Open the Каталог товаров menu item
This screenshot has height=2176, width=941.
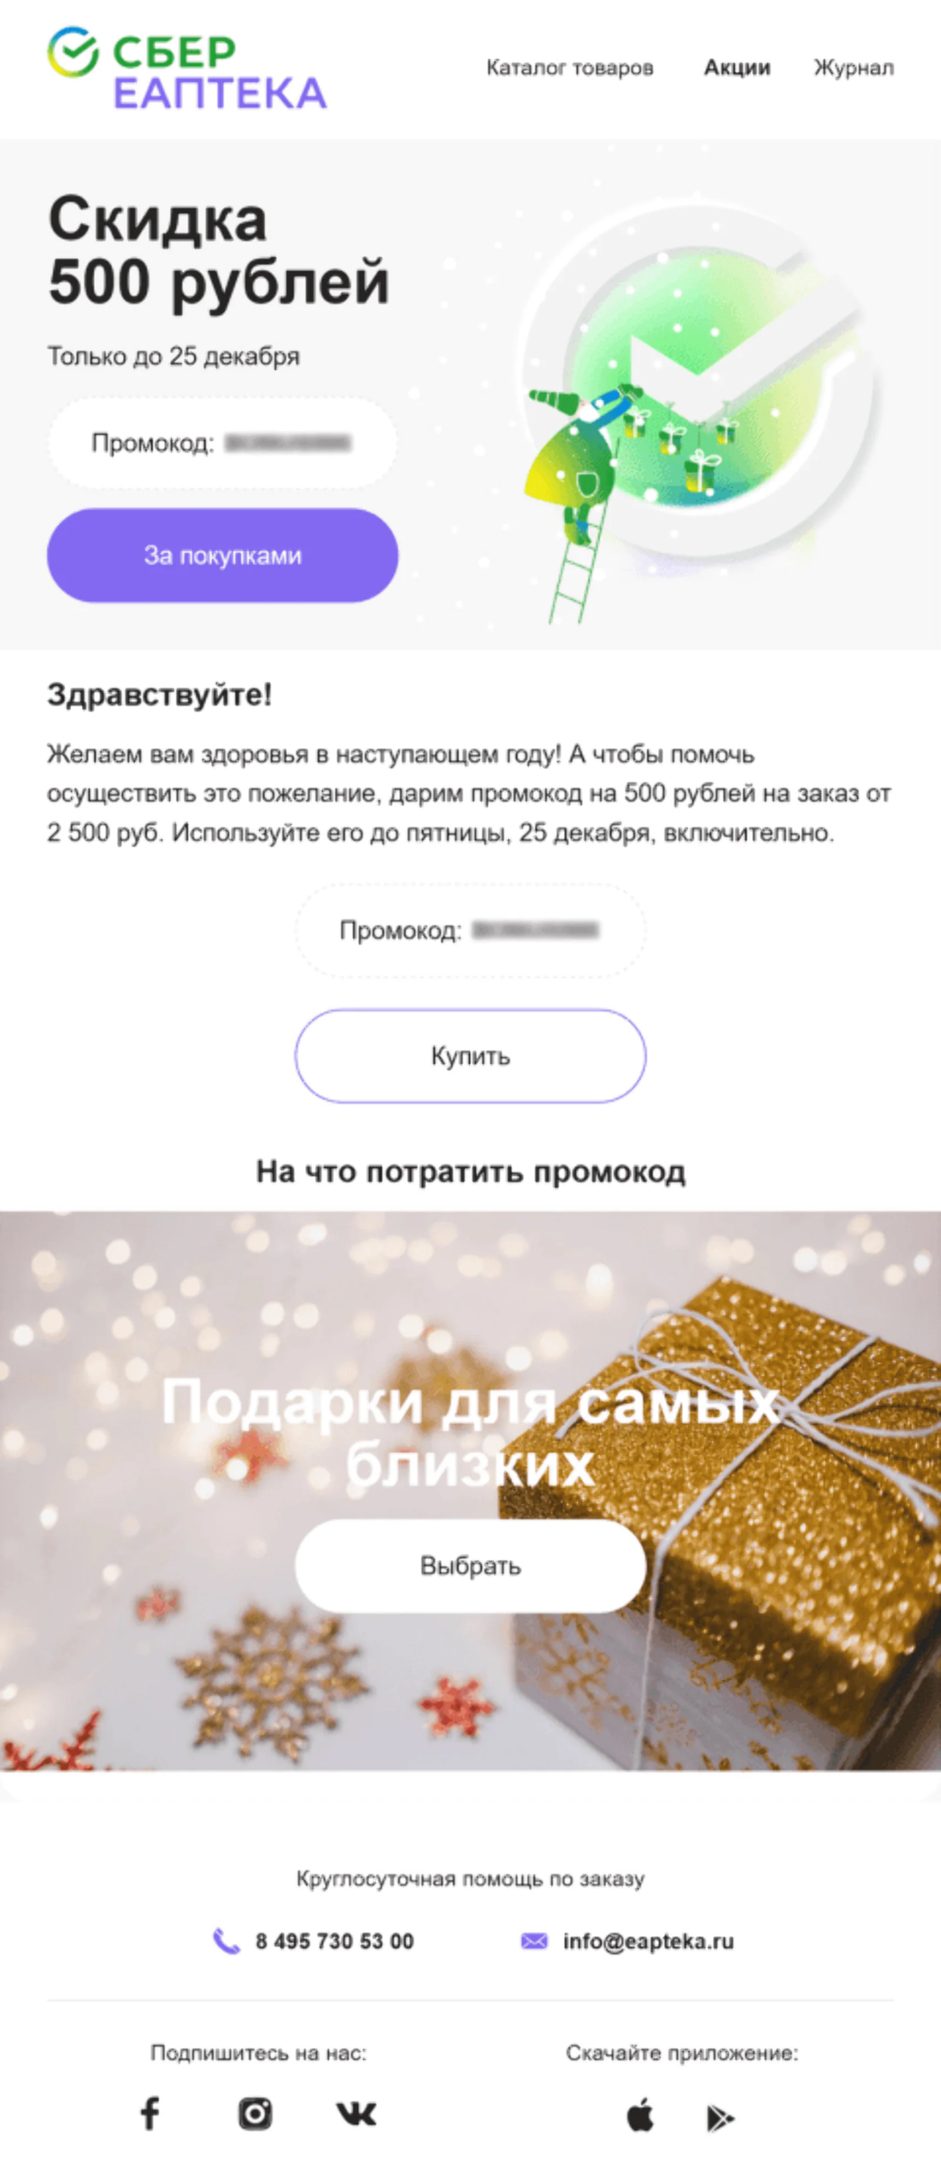click(x=569, y=68)
